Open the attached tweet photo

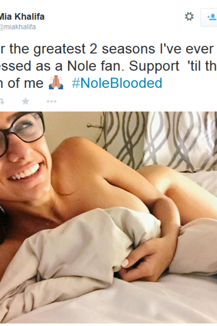[x=108, y=217]
